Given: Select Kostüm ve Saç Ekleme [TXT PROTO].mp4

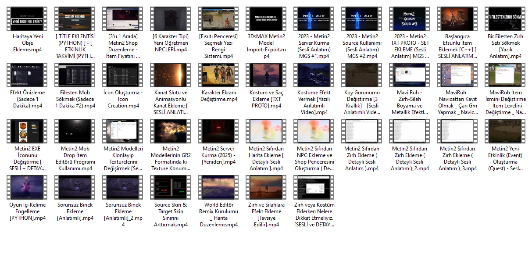Looking at the screenshot, I should pyautogui.click(x=266, y=75).
